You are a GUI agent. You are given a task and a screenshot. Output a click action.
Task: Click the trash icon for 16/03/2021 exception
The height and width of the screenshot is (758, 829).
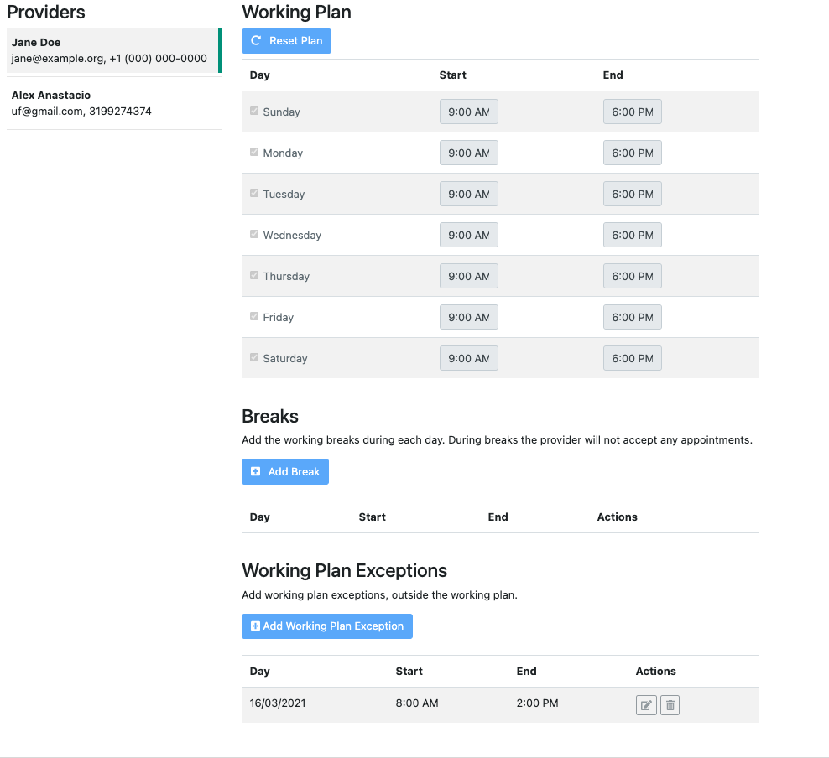(670, 705)
